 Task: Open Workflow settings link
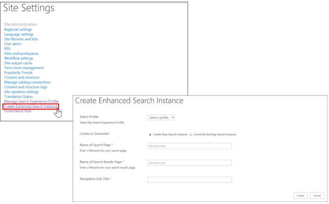[x=19, y=58]
